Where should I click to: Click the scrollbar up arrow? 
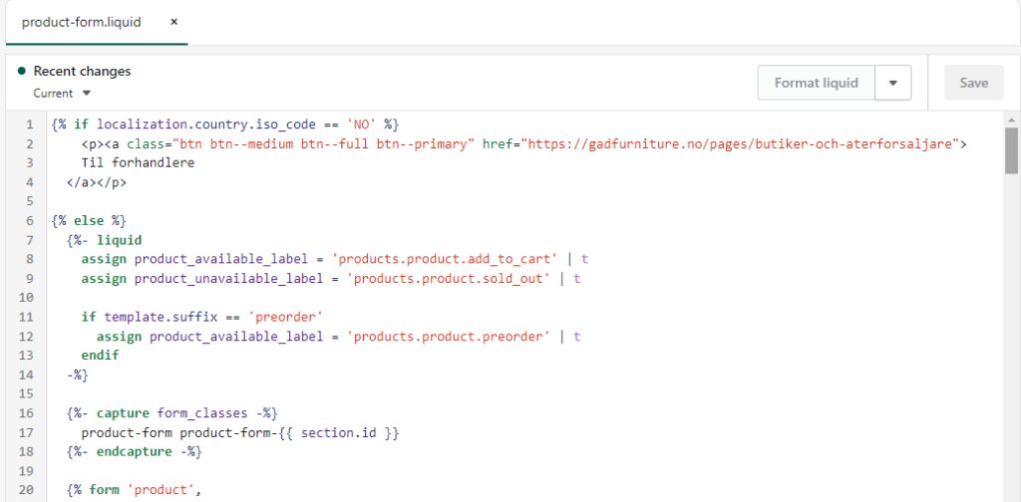tap(1011, 121)
